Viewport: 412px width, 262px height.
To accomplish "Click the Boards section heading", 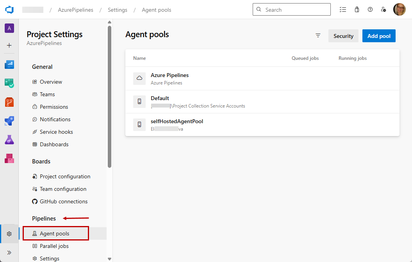I will pyautogui.click(x=41, y=162).
